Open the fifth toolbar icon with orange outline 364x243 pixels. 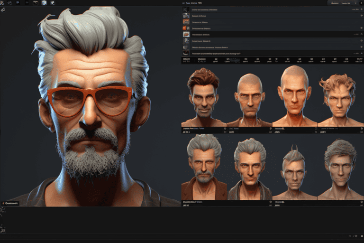[x=36, y=3]
